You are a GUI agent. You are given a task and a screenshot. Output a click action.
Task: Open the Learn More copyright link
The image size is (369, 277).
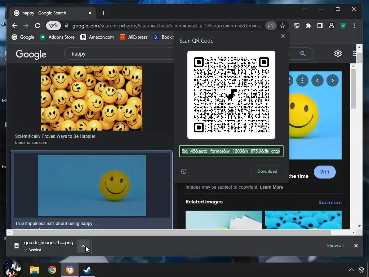(x=271, y=187)
